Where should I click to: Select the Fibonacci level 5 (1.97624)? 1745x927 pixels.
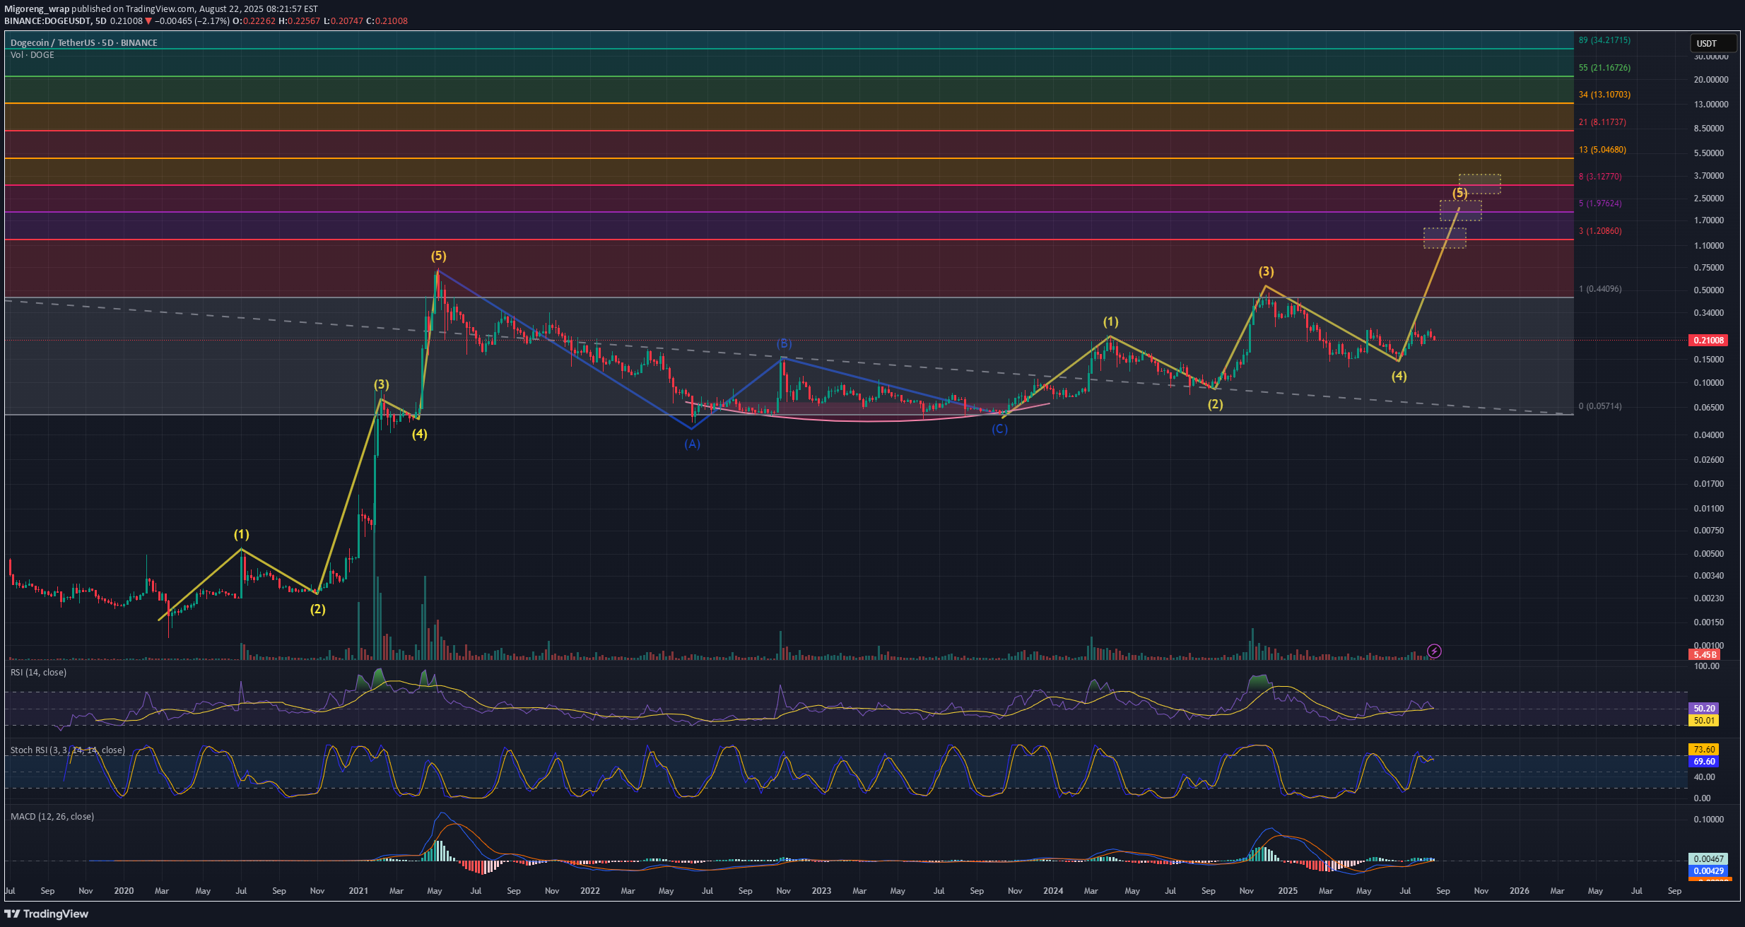(1600, 203)
